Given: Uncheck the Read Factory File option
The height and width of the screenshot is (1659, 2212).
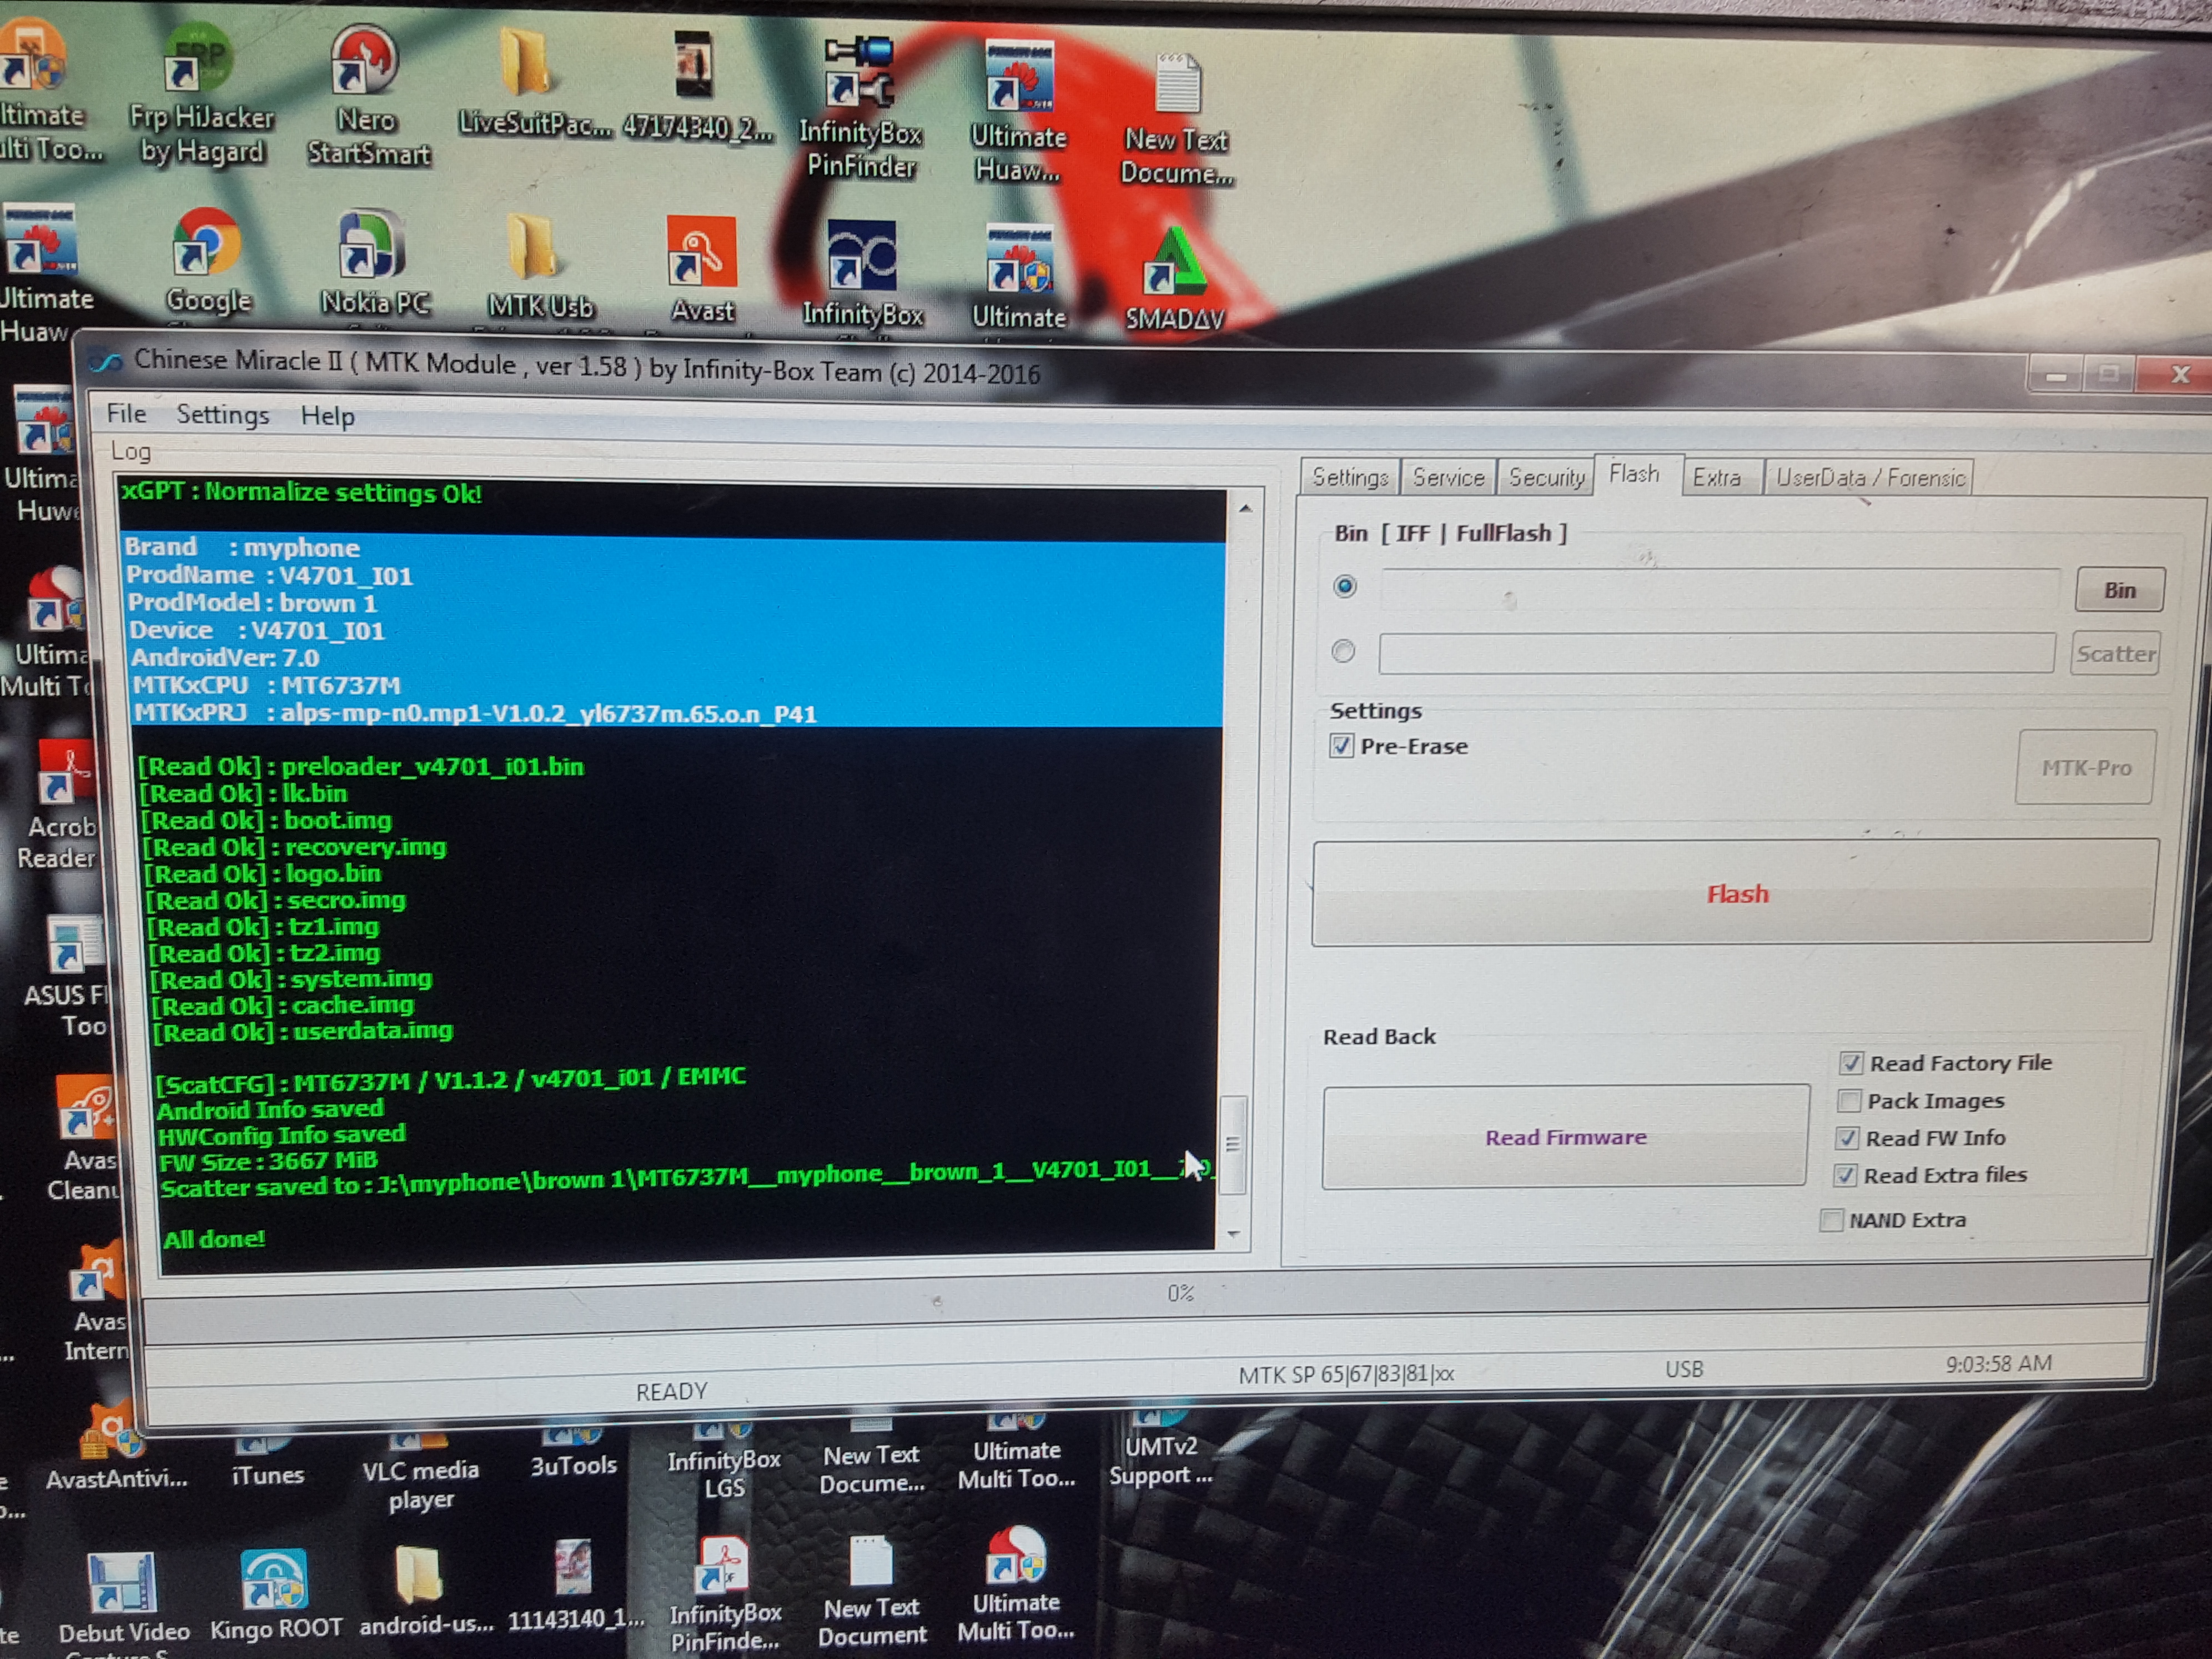Looking at the screenshot, I should [1851, 1063].
